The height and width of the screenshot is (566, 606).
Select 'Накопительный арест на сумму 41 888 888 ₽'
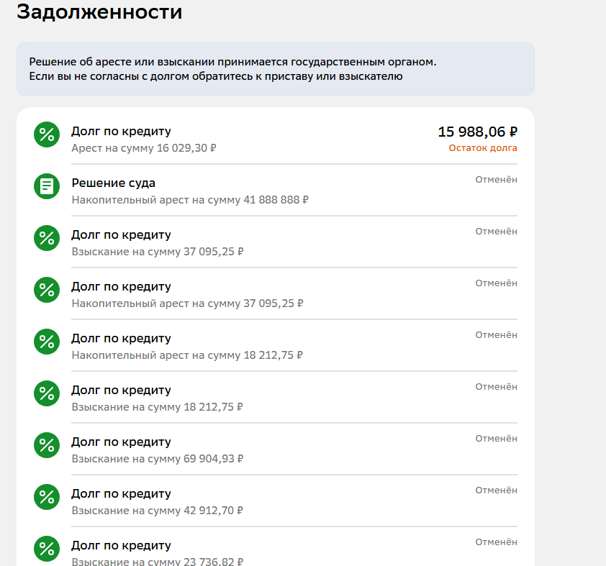190,200
